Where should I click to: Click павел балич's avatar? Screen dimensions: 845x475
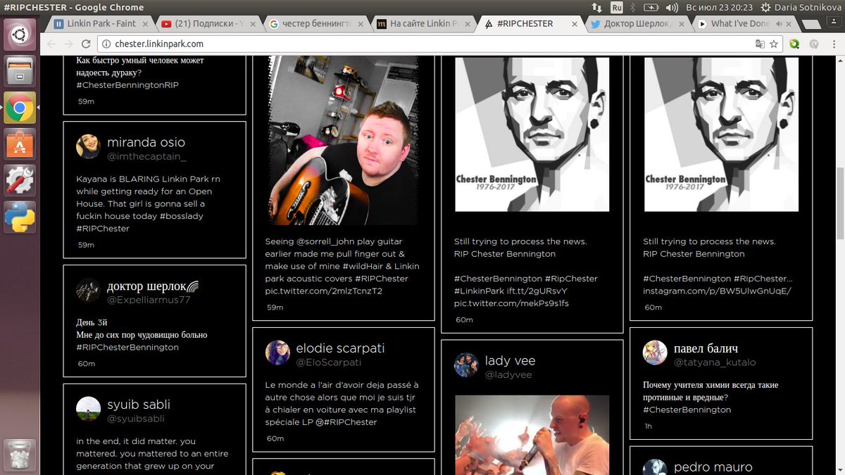pyautogui.click(x=655, y=353)
